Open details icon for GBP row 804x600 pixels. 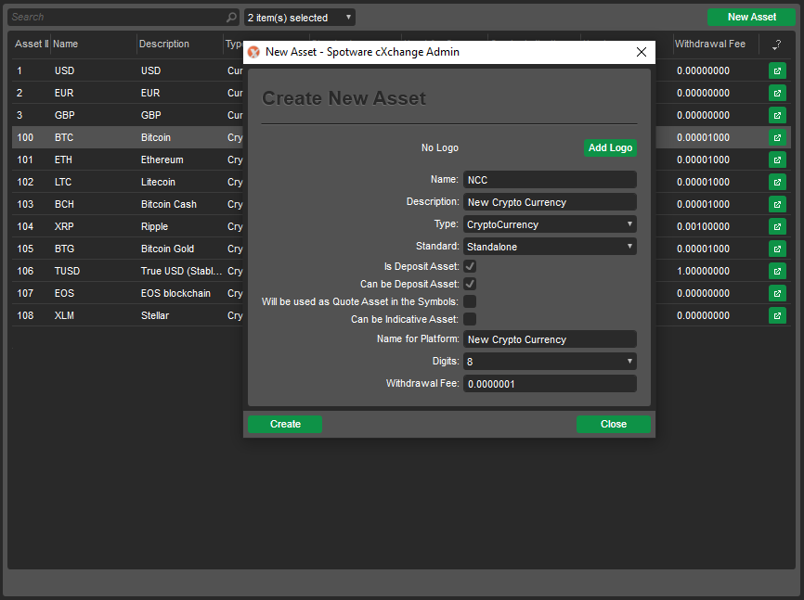pos(777,115)
